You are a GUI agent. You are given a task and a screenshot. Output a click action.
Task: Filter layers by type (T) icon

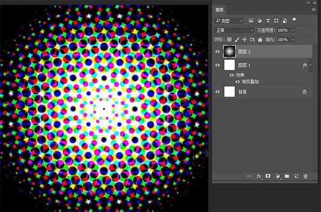point(268,21)
